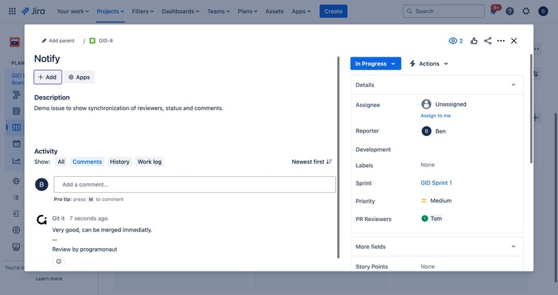This screenshot has width=558, height=295.
Task: Open the Backlog icon in sidebar
Action: coord(17,111)
